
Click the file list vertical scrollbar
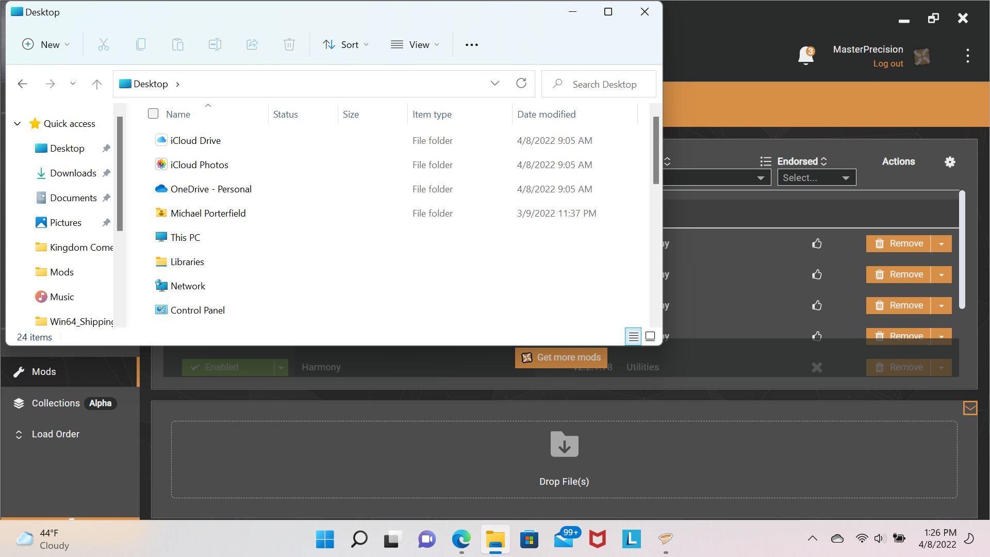pyautogui.click(x=656, y=150)
